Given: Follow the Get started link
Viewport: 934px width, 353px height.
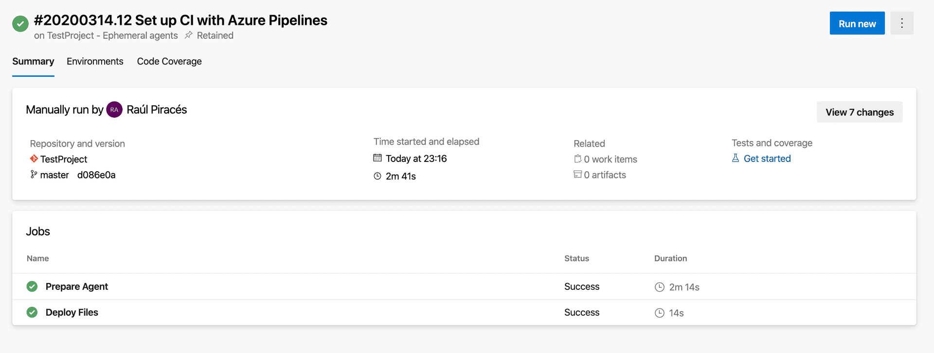Looking at the screenshot, I should click(767, 159).
